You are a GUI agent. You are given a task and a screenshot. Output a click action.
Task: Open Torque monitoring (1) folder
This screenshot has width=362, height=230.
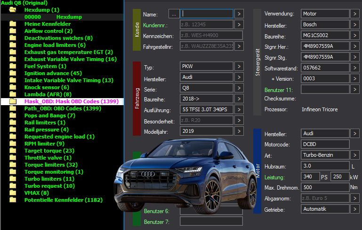tap(54, 172)
